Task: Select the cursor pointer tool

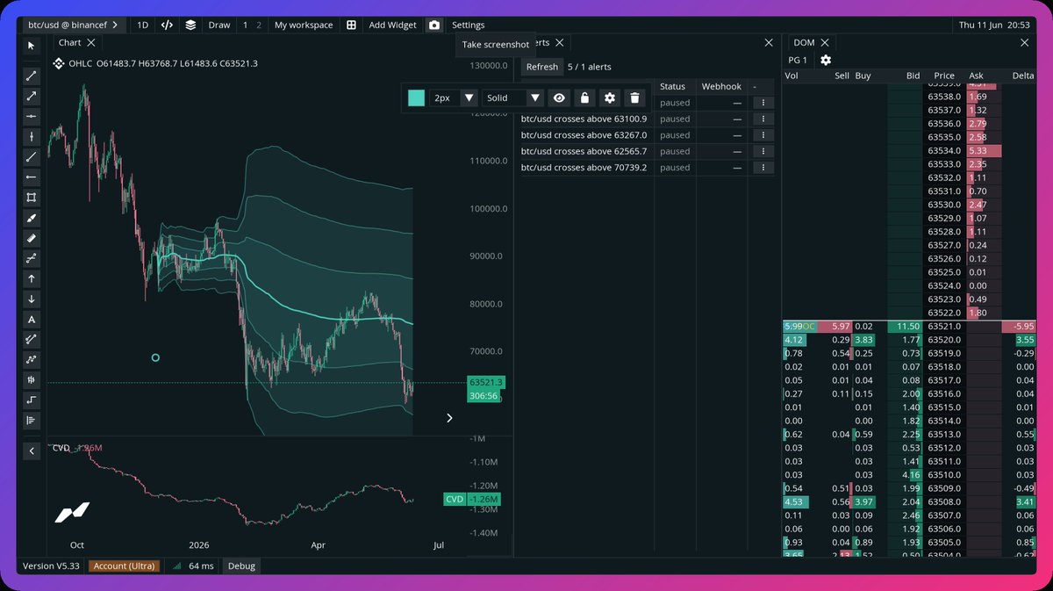Action: 32,45
